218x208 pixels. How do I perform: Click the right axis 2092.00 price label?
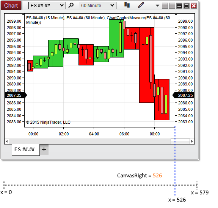[x=185, y=65]
